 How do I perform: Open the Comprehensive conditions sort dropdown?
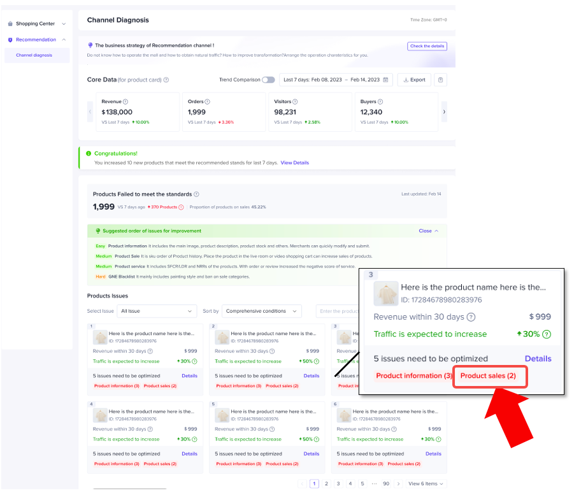click(261, 311)
